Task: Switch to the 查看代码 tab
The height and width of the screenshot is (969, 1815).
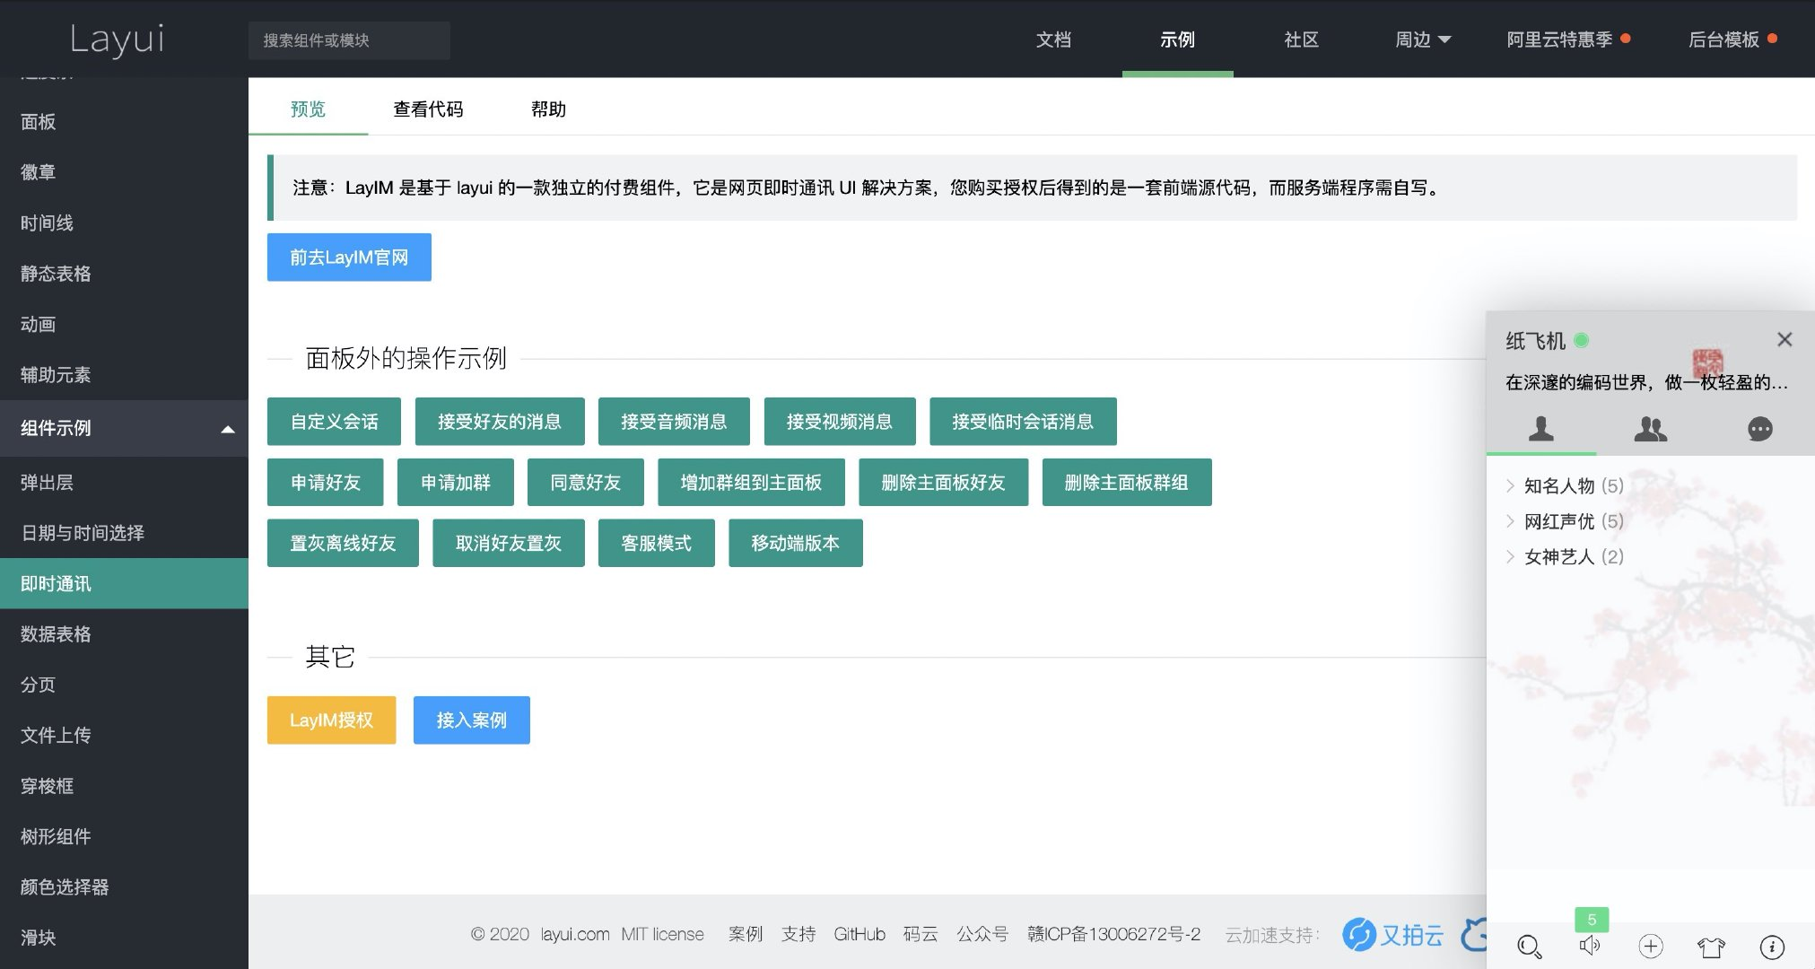Action: tap(428, 109)
